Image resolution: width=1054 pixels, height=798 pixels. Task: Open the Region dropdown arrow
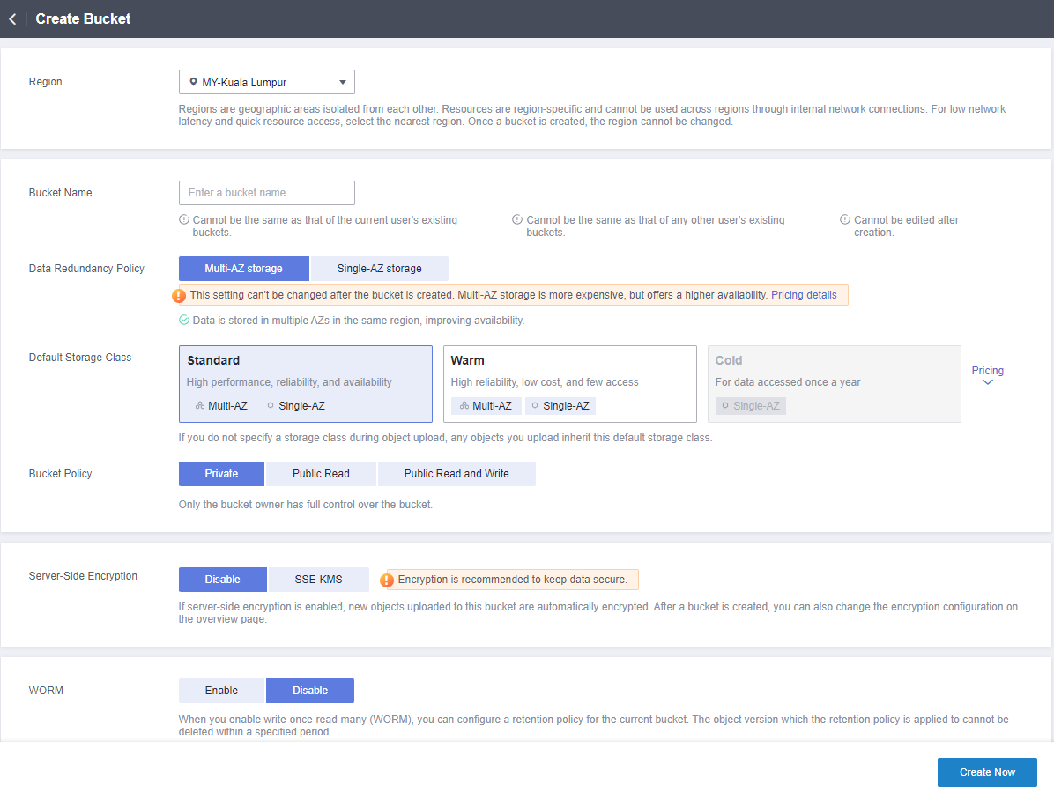343,82
